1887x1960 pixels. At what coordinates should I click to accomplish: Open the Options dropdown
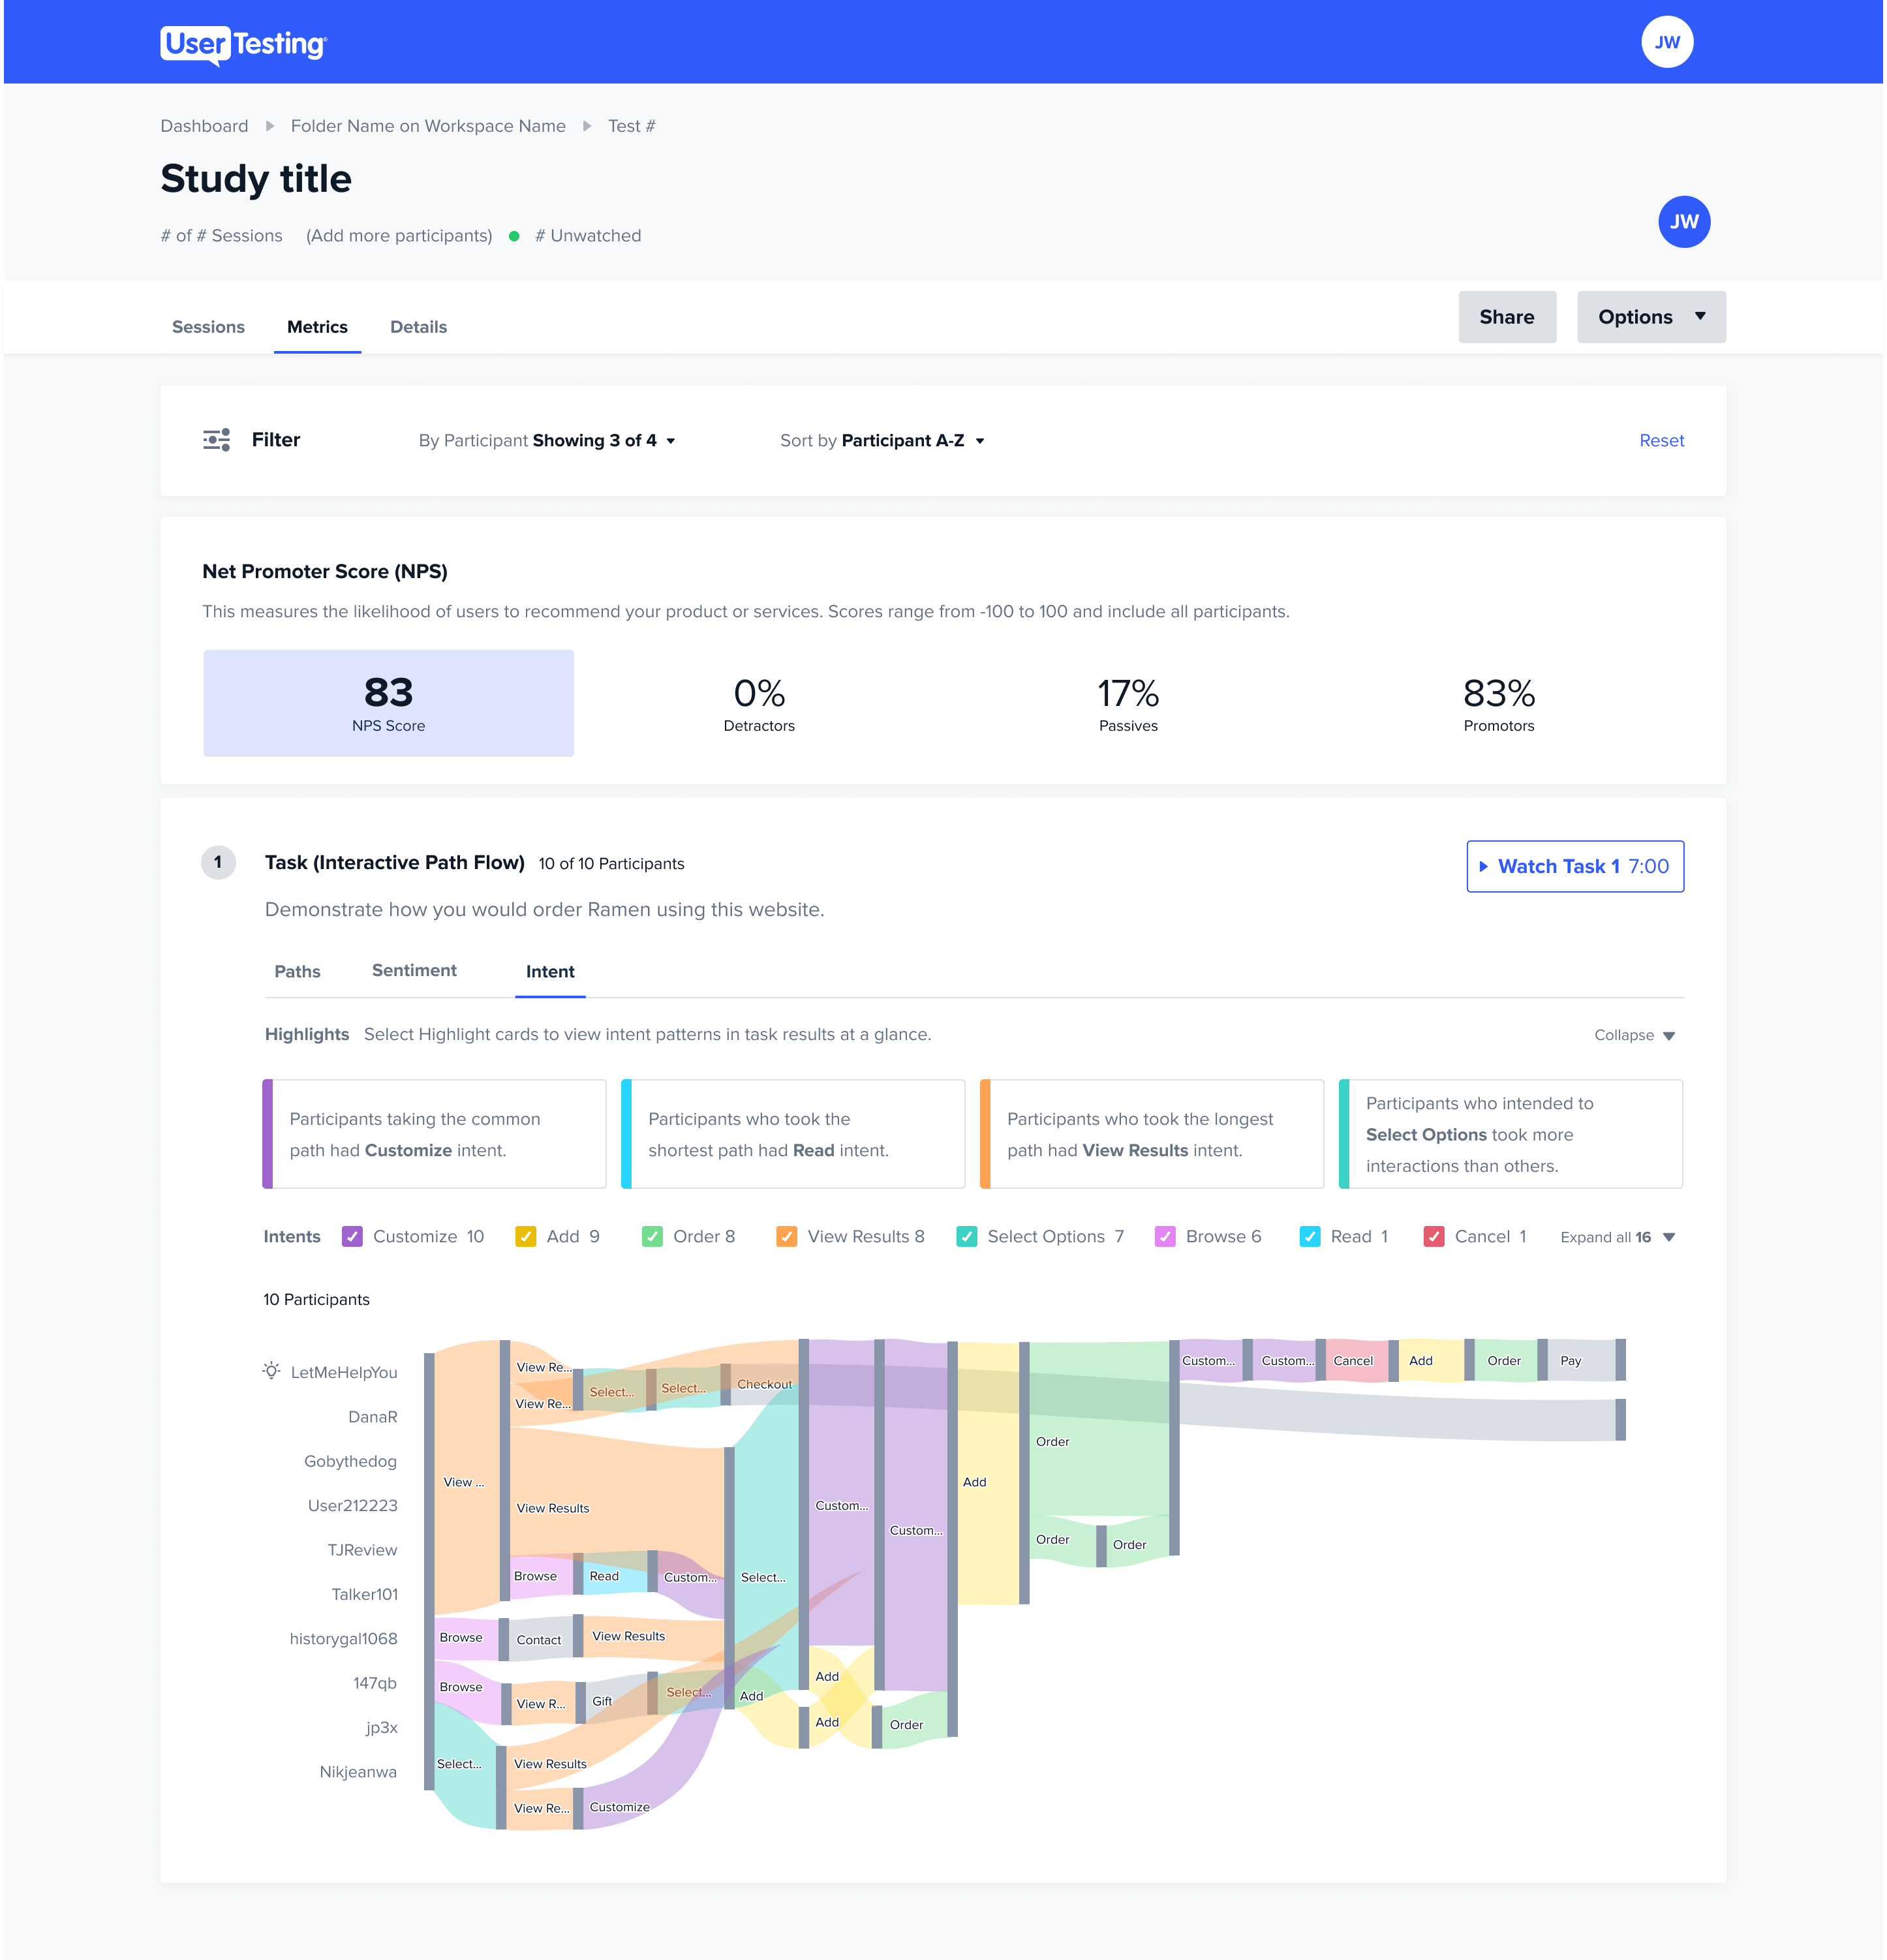pos(1651,317)
